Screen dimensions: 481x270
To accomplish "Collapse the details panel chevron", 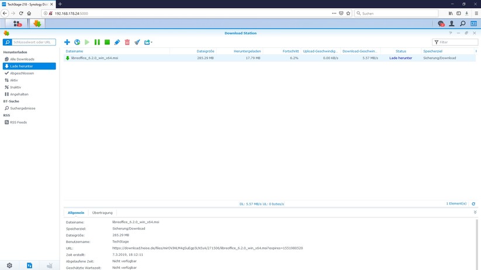I will [x=475, y=212].
